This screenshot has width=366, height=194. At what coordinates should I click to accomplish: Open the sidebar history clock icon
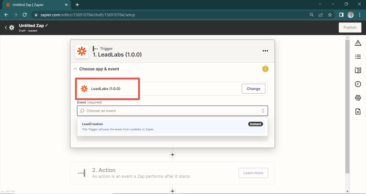(x=358, y=84)
